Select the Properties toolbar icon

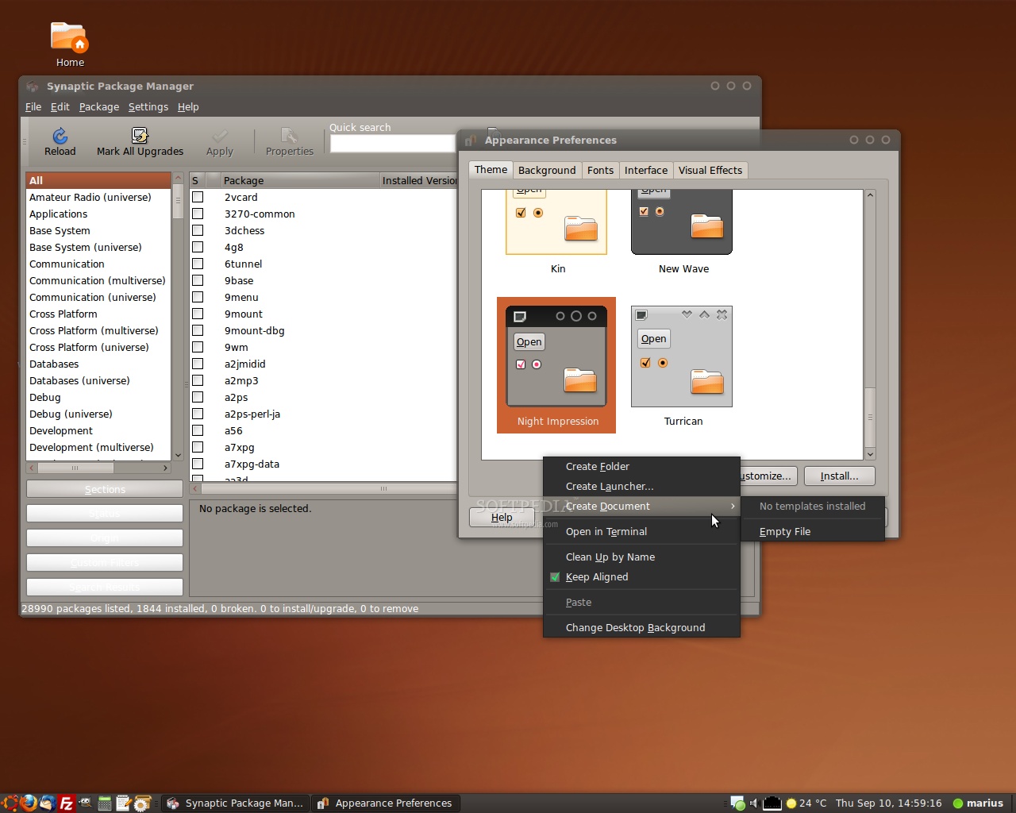289,141
